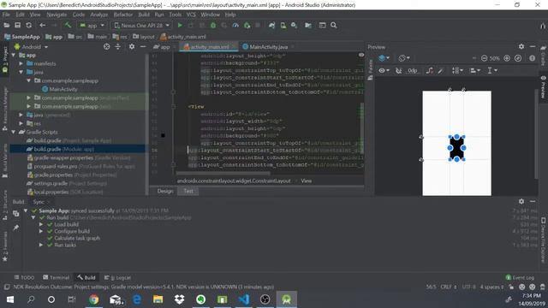
Task: Click zoom to fit screen icon in preview
Action: click(518, 58)
